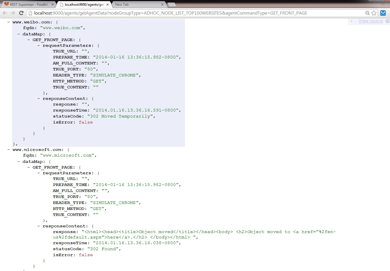Viewport: 390px width, 271px height.
Task: Bookmark this page with the star icon
Action: tap(374, 13)
